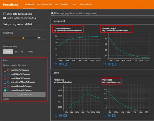This screenshot has height=121, width=154.
Task: Collapse the Environment section
Action: [x=59, y=21]
